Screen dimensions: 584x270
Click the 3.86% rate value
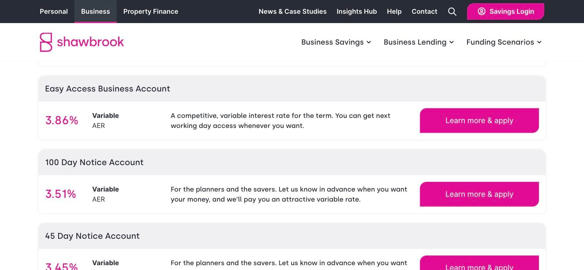pyautogui.click(x=62, y=120)
